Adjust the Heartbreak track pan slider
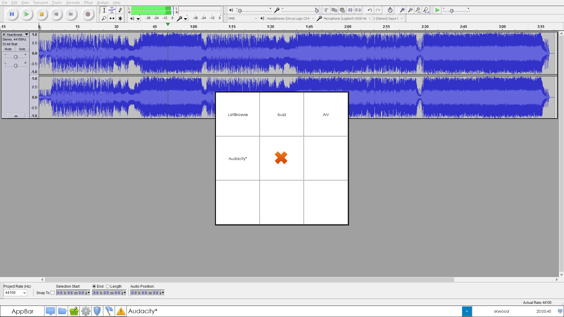Viewport: 564px width, 317px height. pyautogui.click(x=16, y=65)
